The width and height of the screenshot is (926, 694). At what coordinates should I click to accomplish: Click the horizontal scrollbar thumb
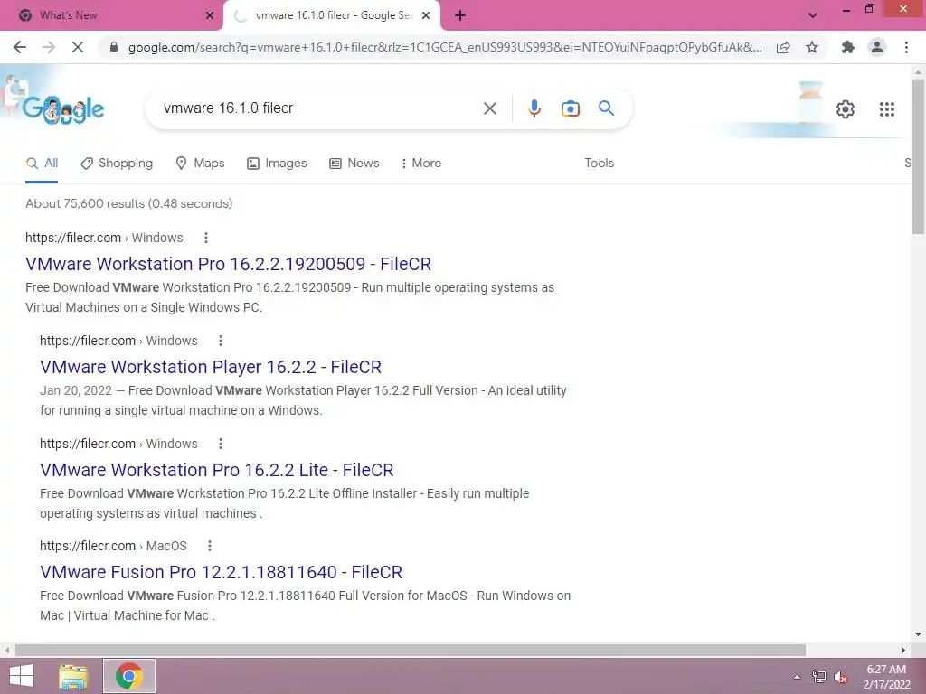tap(411, 651)
